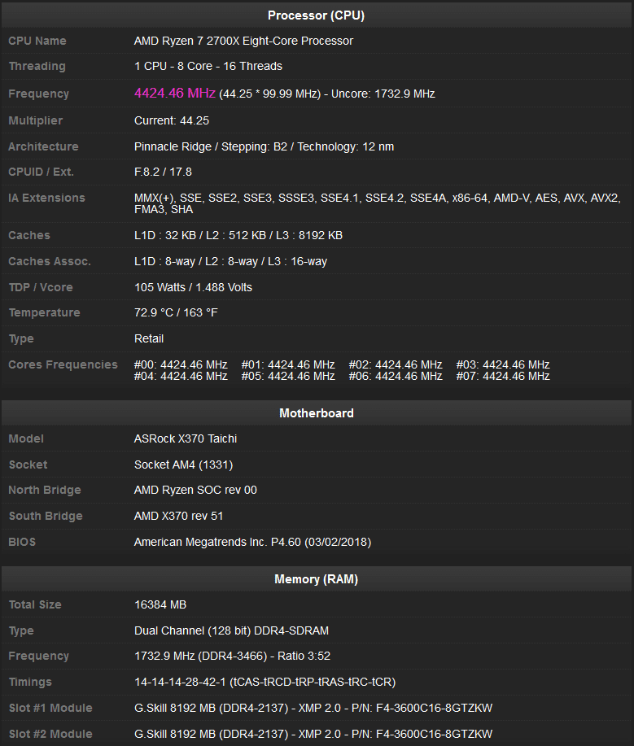Viewport: 634px width, 746px height.
Task: Click the Socket value Socket AM4 (1331)
Action: point(183,465)
